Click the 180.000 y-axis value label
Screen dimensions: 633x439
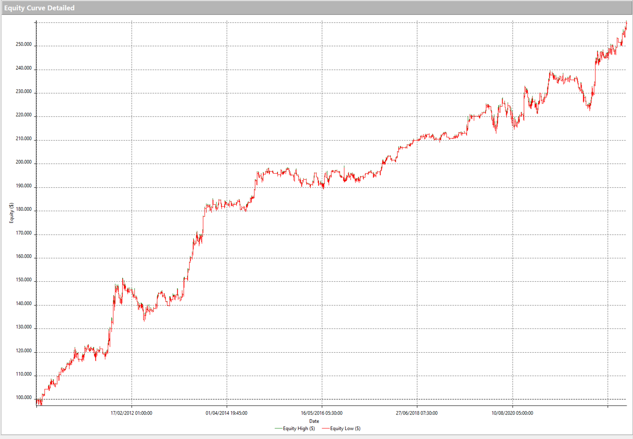(x=23, y=209)
